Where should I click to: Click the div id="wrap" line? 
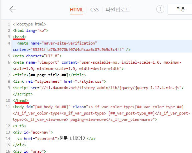tap(29, 151)
